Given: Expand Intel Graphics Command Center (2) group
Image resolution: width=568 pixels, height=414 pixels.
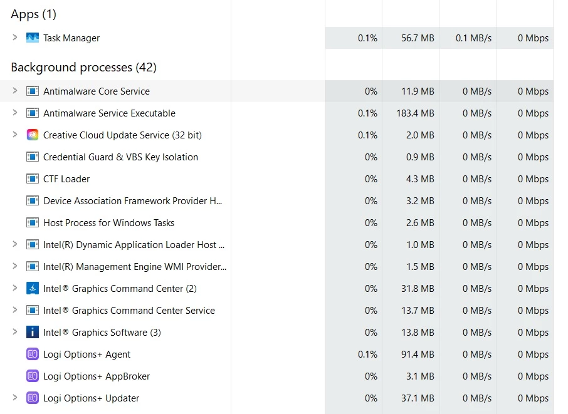Looking at the screenshot, I should [15, 288].
